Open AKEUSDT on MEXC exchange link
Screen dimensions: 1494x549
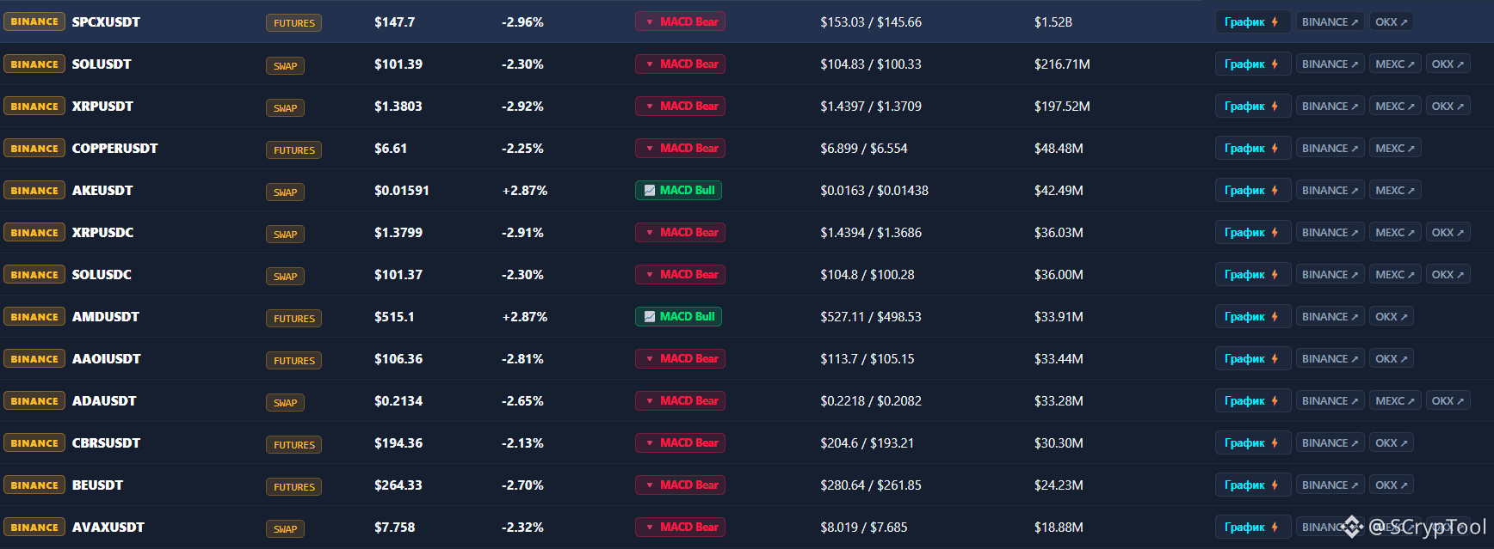click(1394, 190)
